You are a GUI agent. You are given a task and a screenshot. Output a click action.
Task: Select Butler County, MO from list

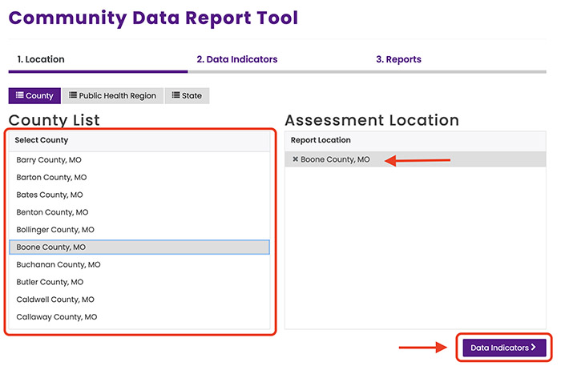click(139, 283)
